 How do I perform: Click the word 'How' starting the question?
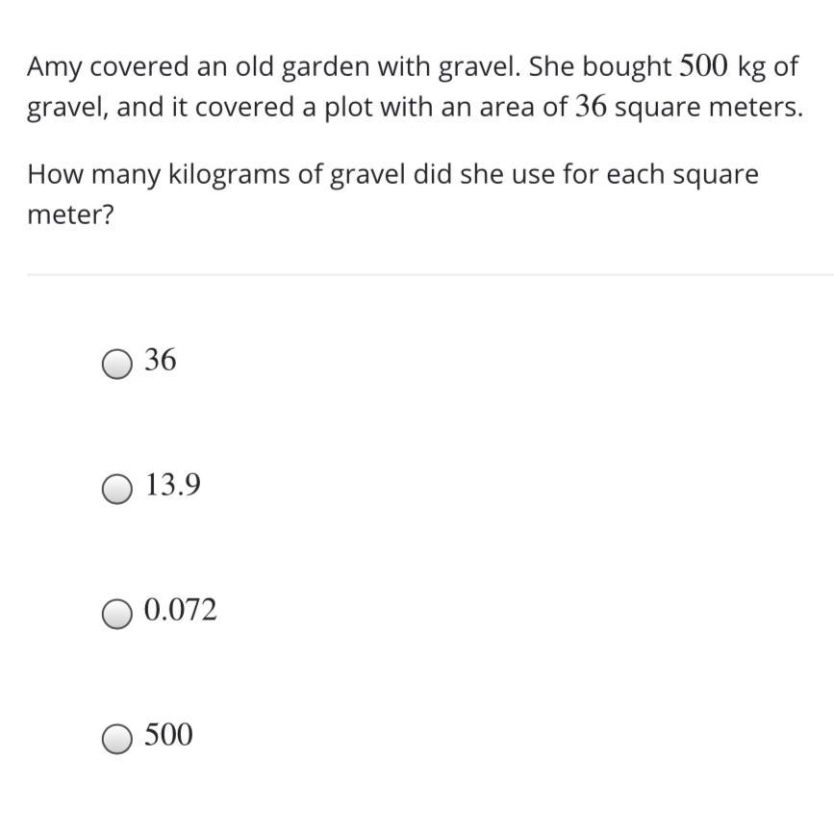[56, 174]
